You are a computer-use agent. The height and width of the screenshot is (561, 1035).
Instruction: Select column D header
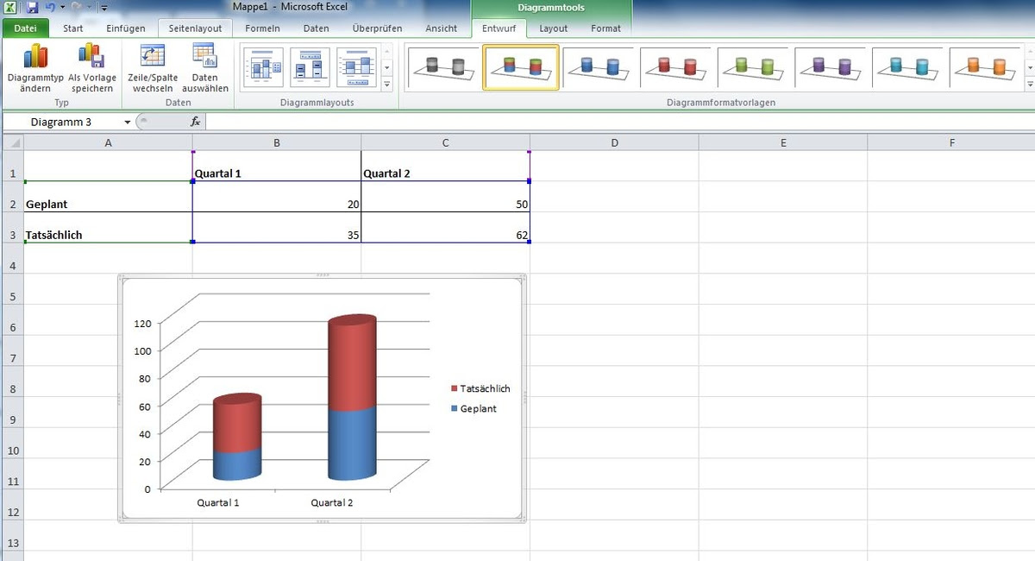coord(614,142)
